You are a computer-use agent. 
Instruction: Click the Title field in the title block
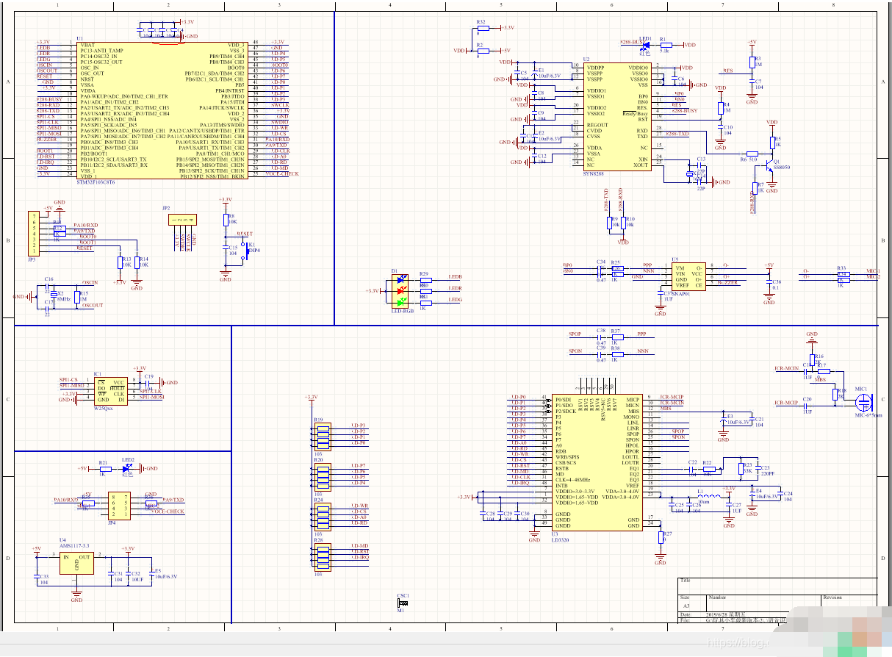[x=777, y=586]
